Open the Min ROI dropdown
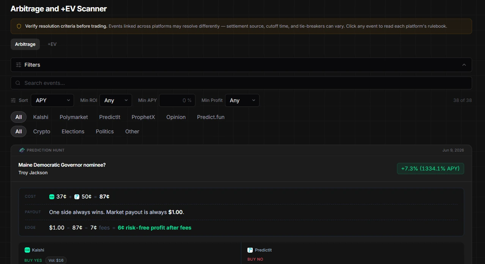The width and height of the screenshot is (485, 264). [116, 100]
